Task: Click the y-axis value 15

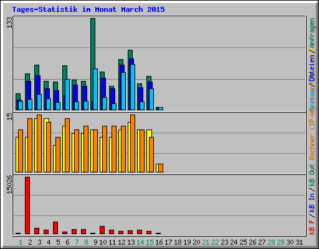Action: click(x=9, y=116)
